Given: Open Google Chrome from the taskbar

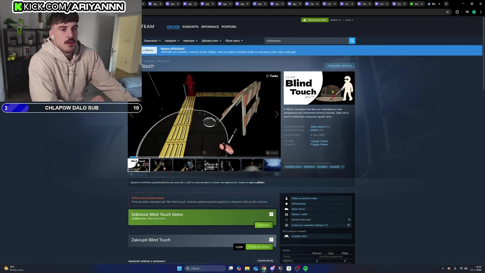Looking at the screenshot, I should (x=264, y=268).
